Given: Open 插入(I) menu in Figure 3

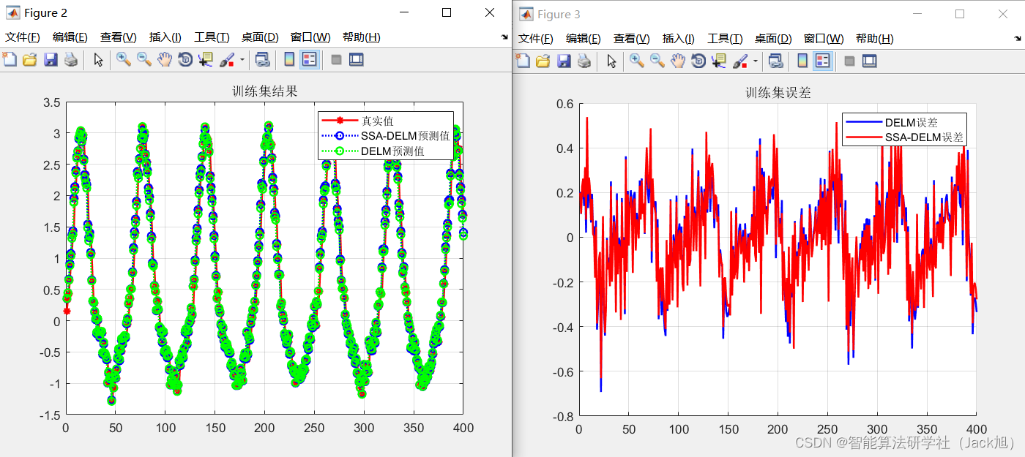Looking at the screenshot, I should click(x=679, y=39).
